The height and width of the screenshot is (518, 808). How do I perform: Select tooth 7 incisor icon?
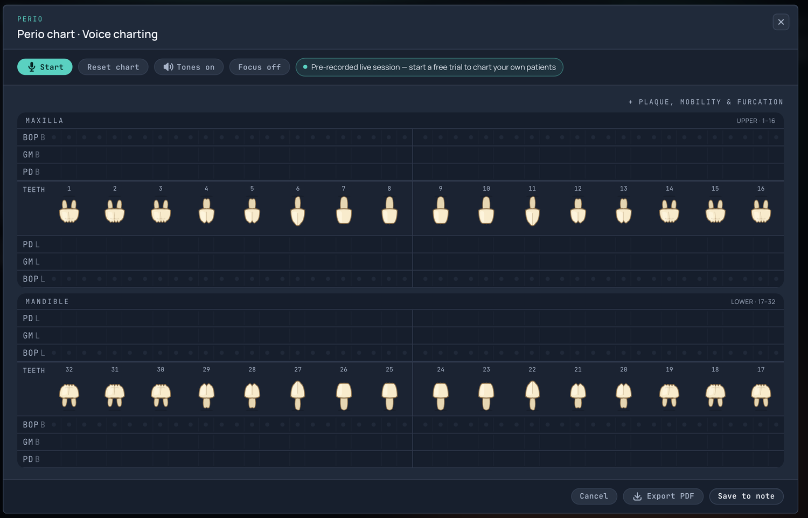click(344, 210)
